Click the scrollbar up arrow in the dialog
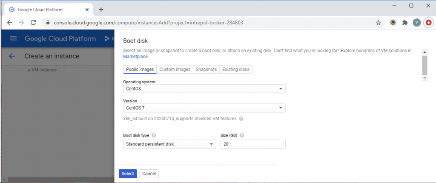Viewport: 436px width, 183px height. click(425, 52)
